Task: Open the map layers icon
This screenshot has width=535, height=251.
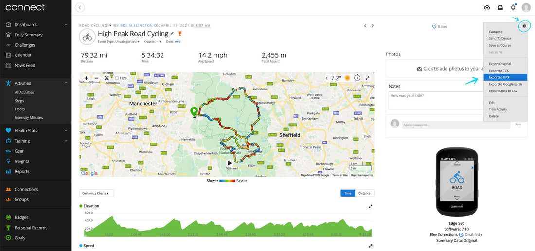Action: tap(107, 78)
